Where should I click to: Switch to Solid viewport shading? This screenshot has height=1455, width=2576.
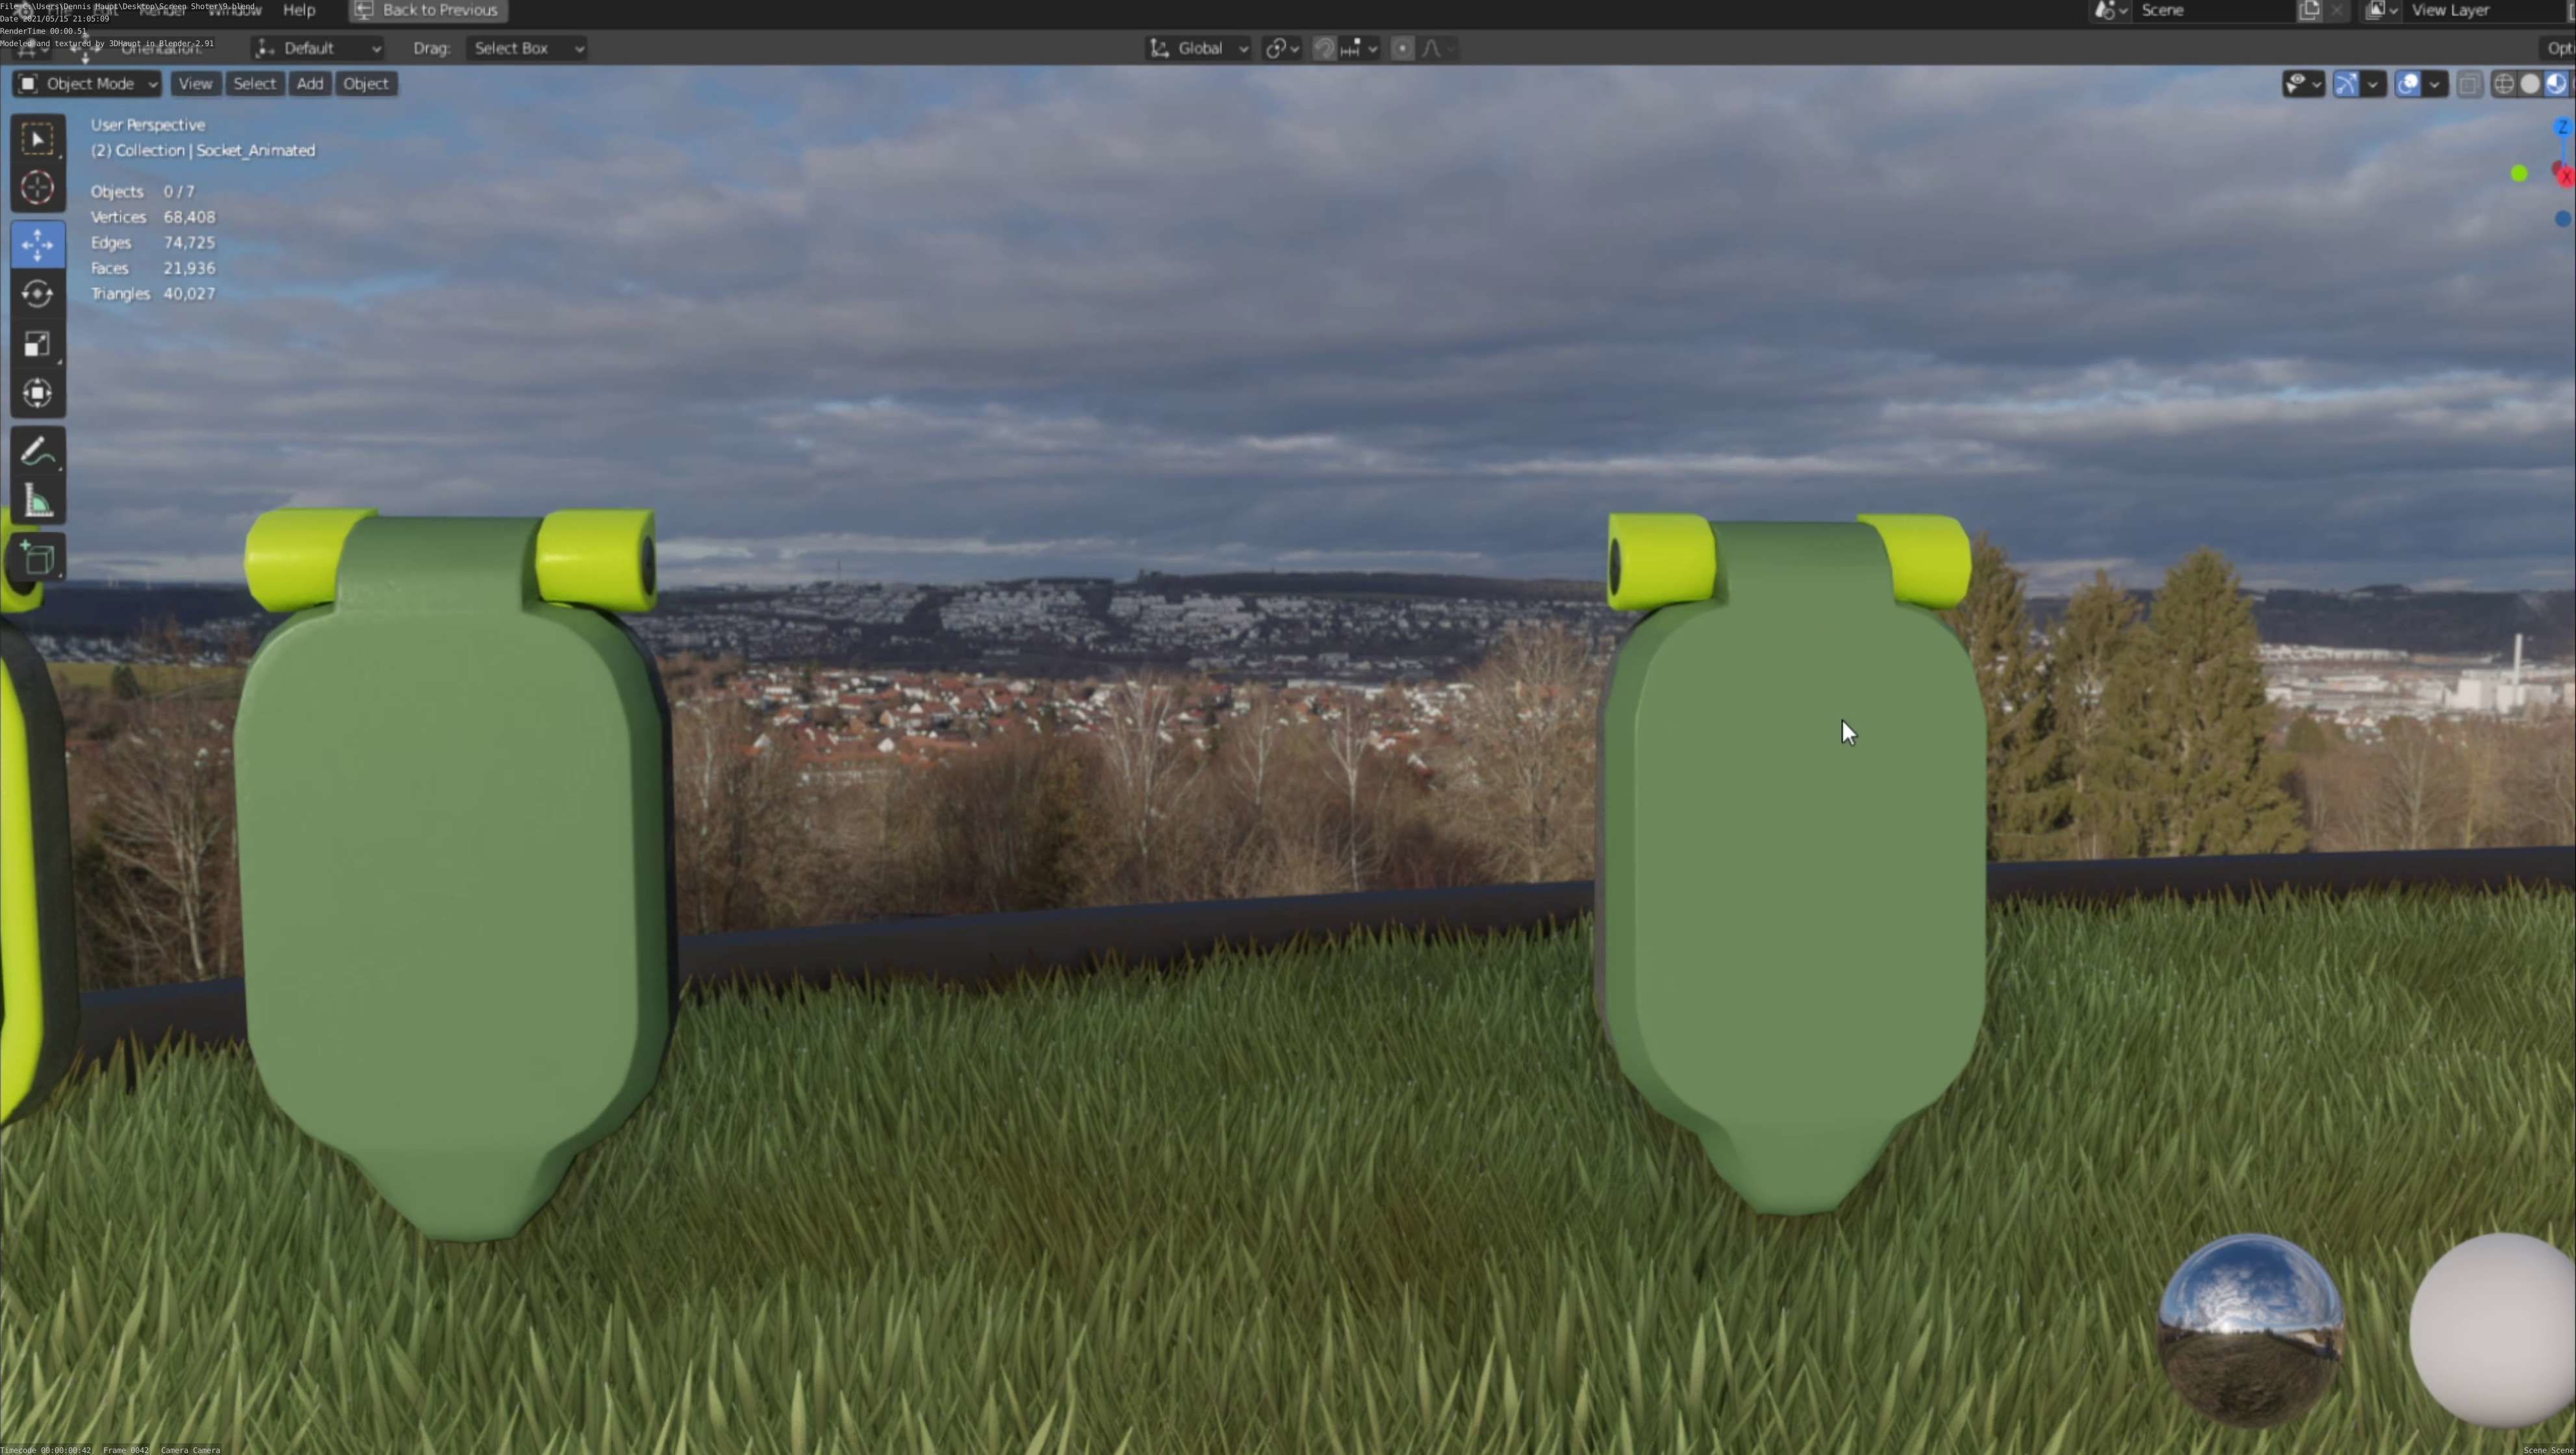pyautogui.click(x=2530, y=84)
